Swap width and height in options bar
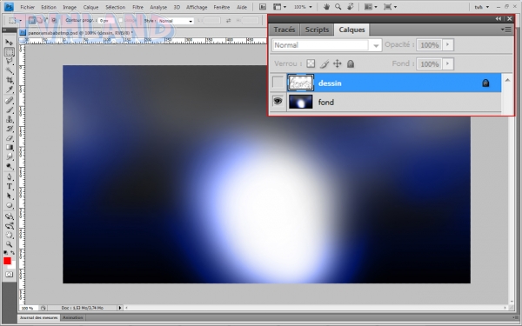 [228, 21]
